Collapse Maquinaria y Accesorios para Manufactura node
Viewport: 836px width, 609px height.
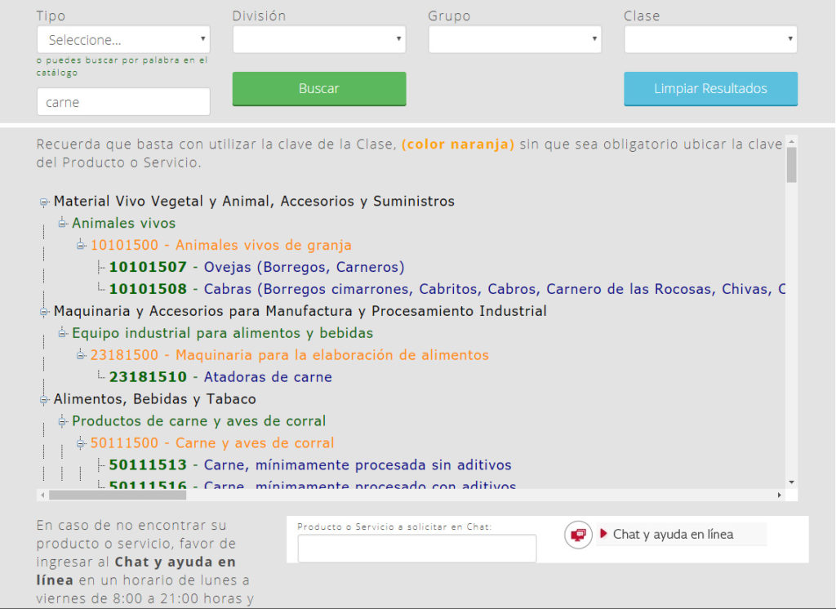44,312
